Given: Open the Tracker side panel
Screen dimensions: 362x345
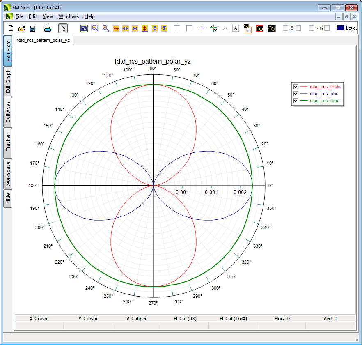Looking at the screenshot, I should click(x=8, y=143).
